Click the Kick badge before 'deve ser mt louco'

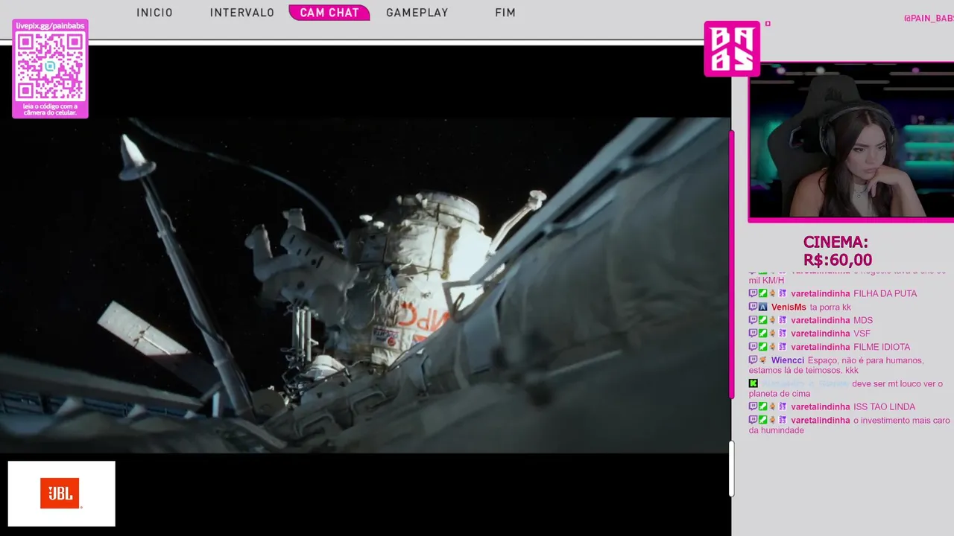pos(754,383)
